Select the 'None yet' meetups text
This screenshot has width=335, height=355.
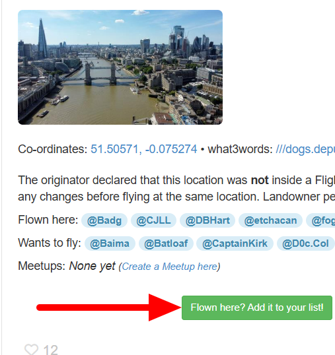pyautogui.click(x=92, y=266)
